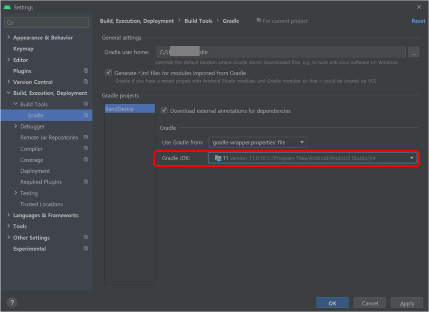
Task: Open Compiler settings page
Action: coord(31,149)
